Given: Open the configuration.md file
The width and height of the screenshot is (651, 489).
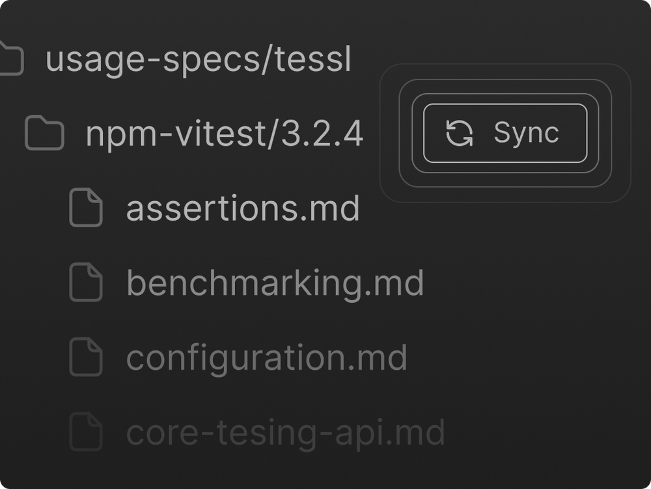Looking at the screenshot, I should (266, 358).
